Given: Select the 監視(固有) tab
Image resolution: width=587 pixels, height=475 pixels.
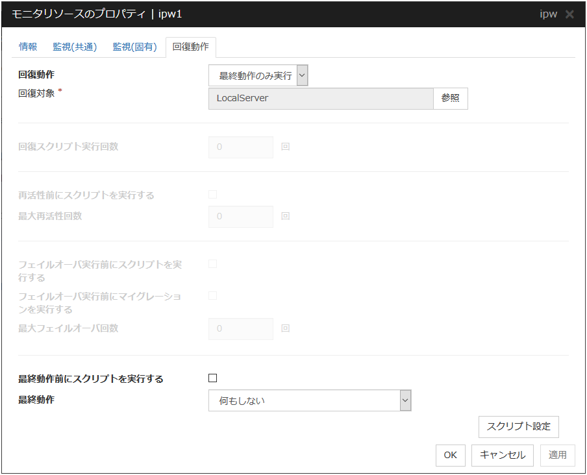Looking at the screenshot, I should point(134,47).
